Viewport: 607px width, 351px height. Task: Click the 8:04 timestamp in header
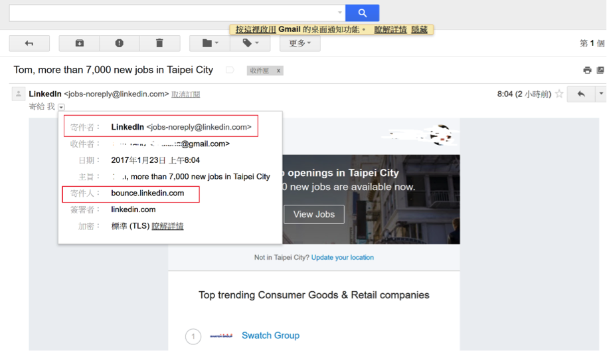click(524, 94)
